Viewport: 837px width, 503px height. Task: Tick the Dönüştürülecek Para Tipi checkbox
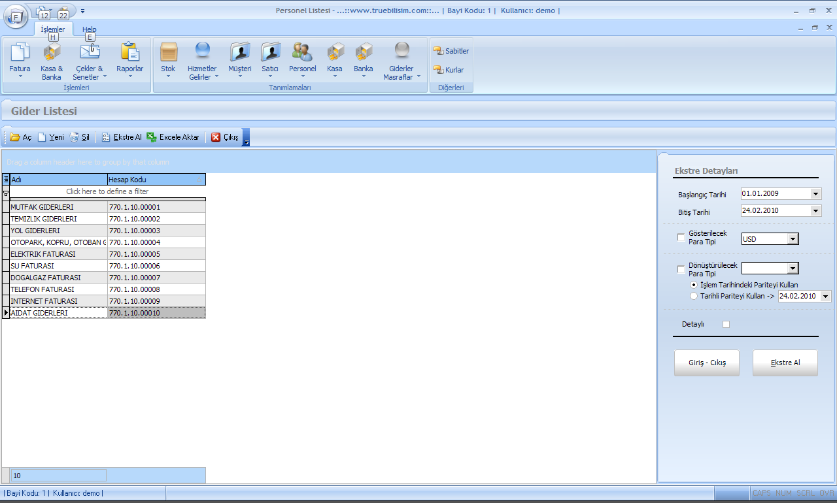pos(681,270)
